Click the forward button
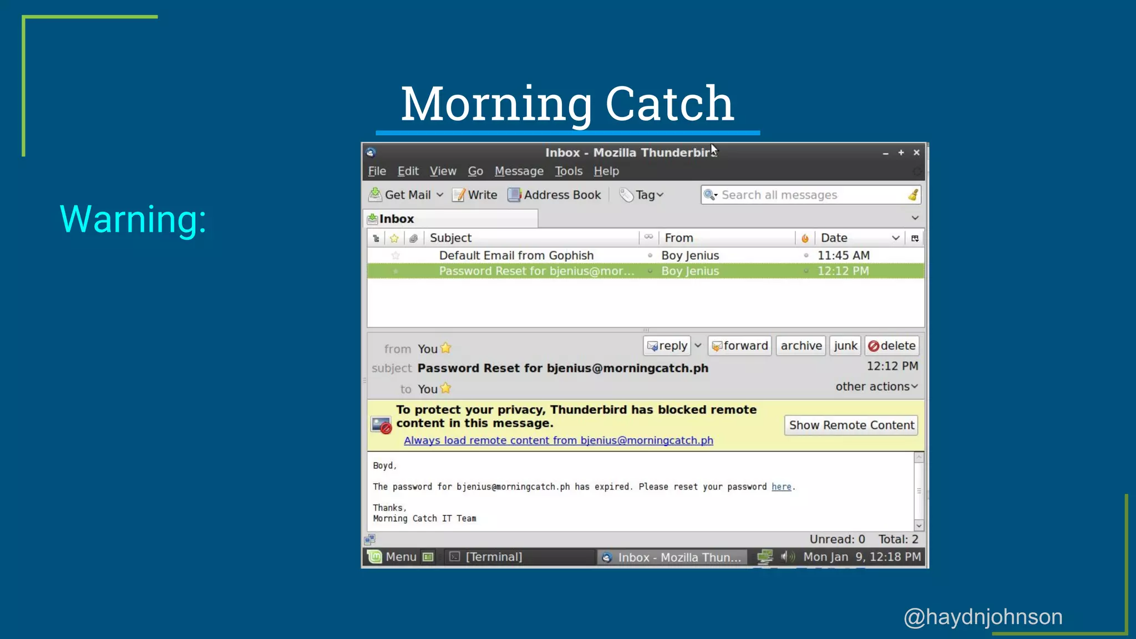The image size is (1136, 639). pyautogui.click(x=740, y=346)
